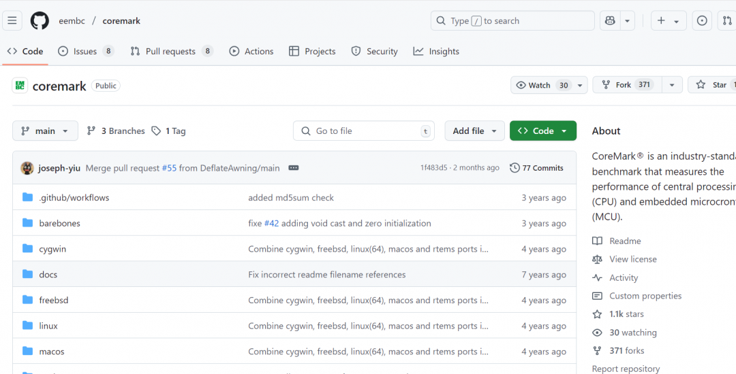View the 30 watching link
This screenshot has width=736, height=374.
point(632,333)
